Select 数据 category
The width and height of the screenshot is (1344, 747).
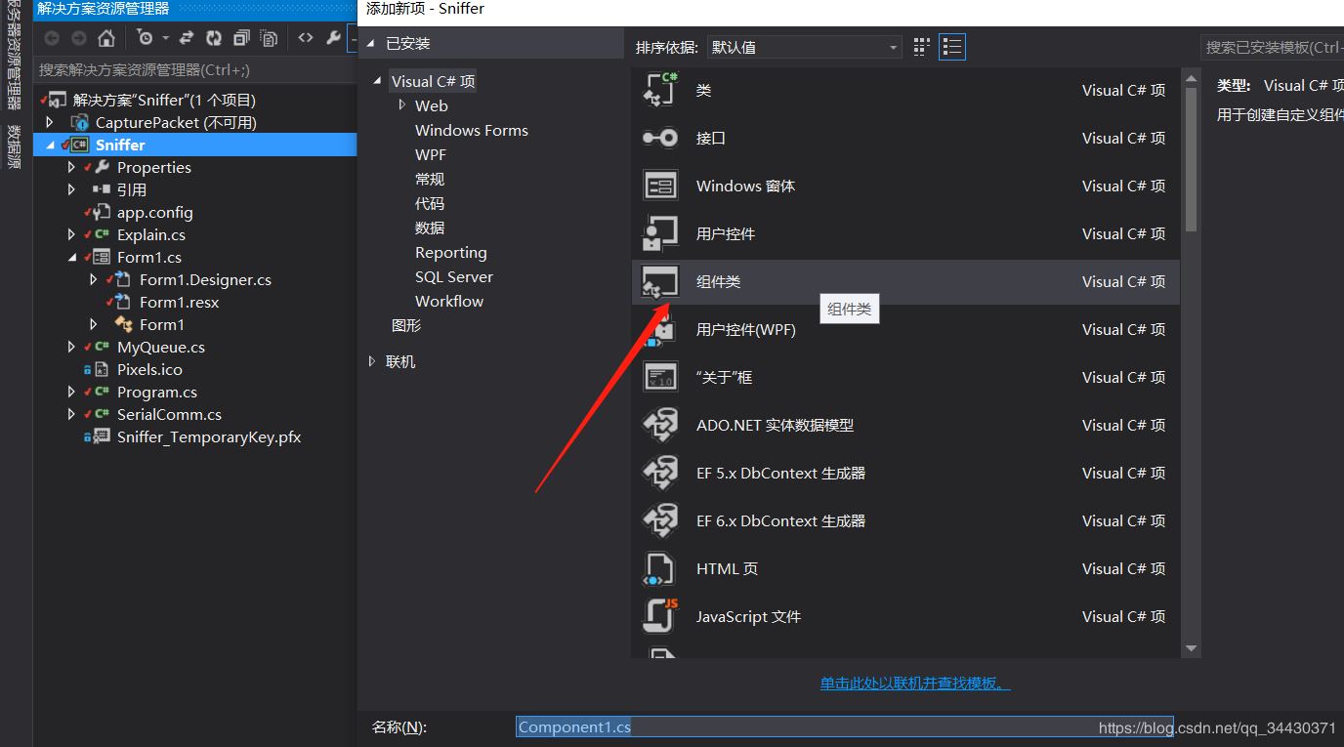430,228
